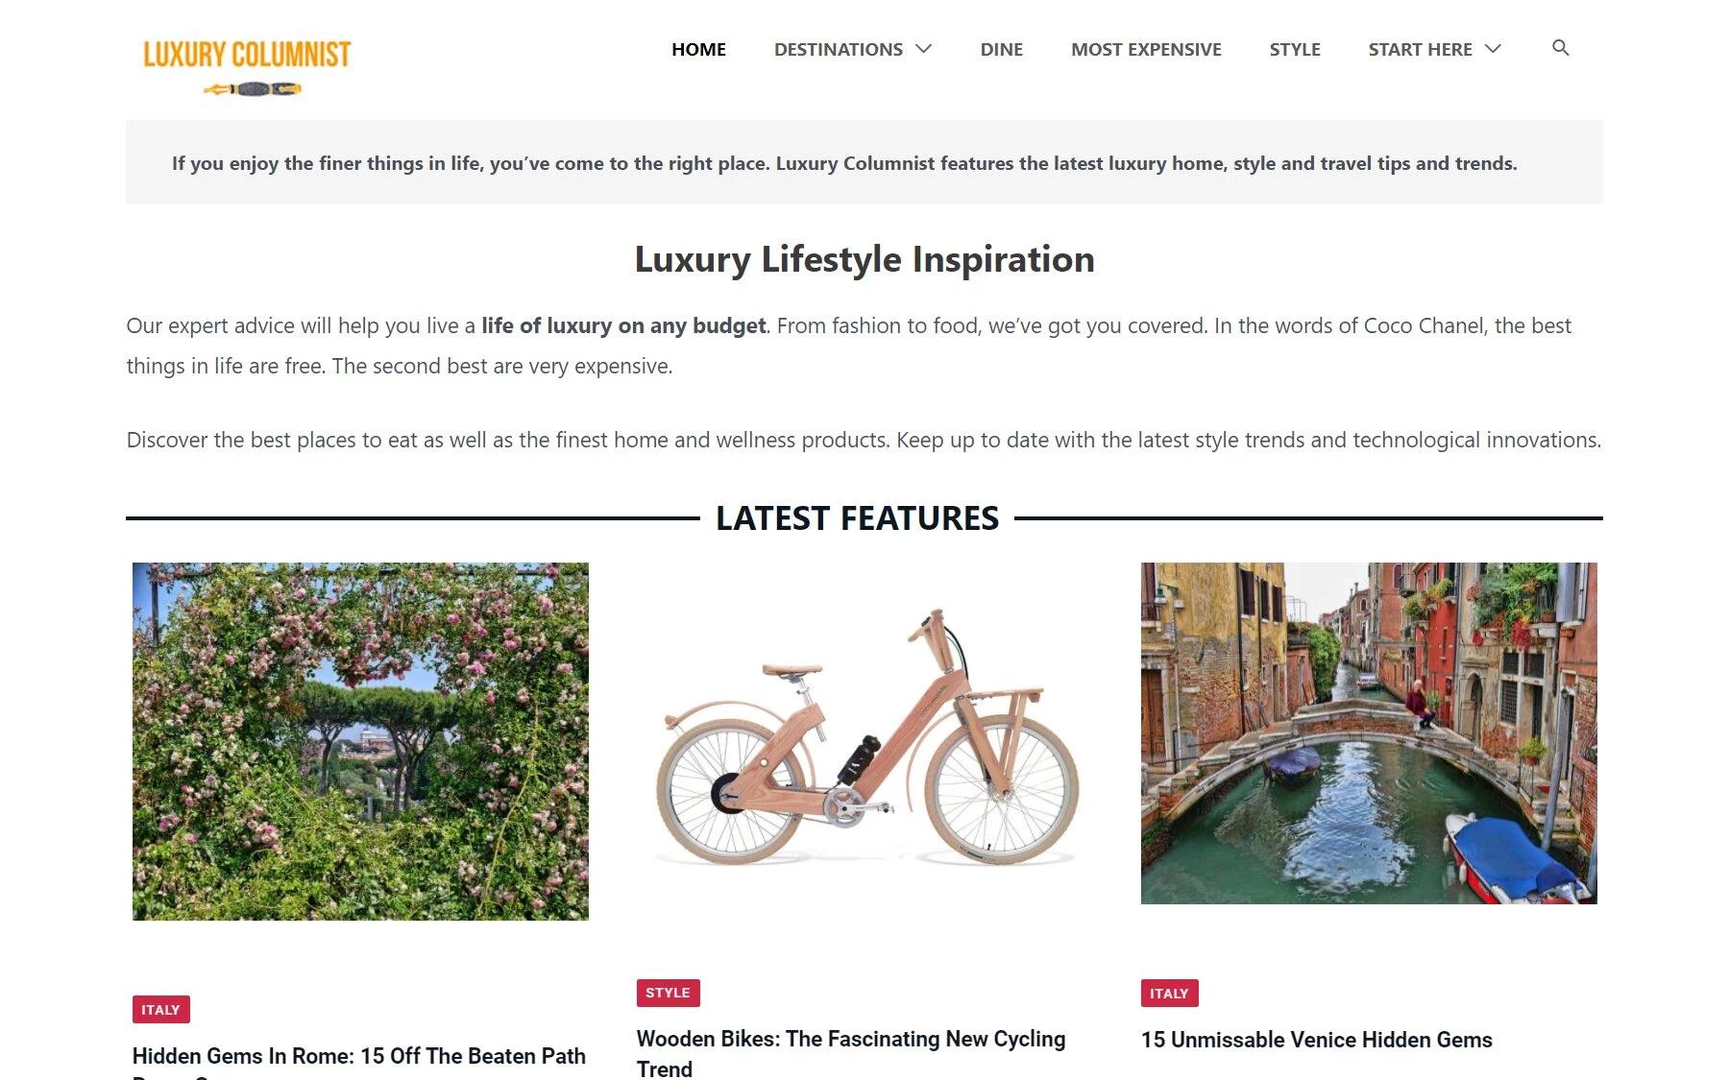Click the pen graphic under the logo

tap(252, 89)
